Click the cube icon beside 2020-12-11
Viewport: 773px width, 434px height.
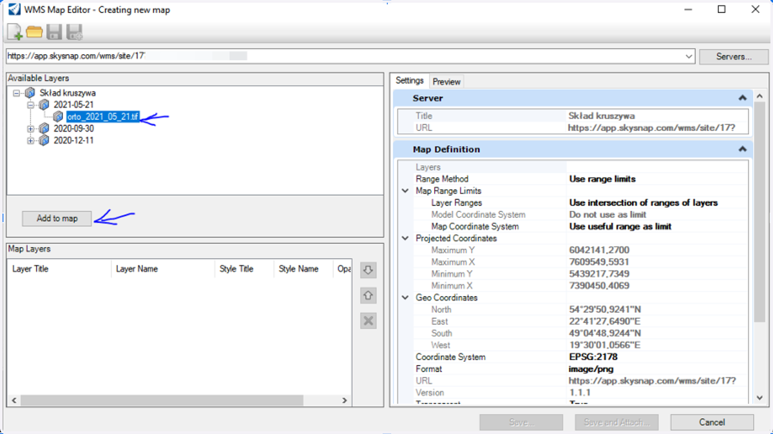coord(44,140)
